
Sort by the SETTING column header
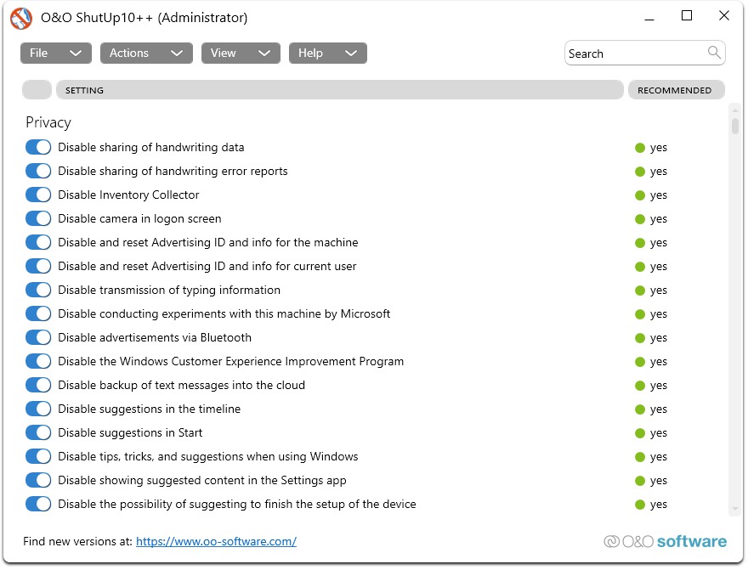339,90
